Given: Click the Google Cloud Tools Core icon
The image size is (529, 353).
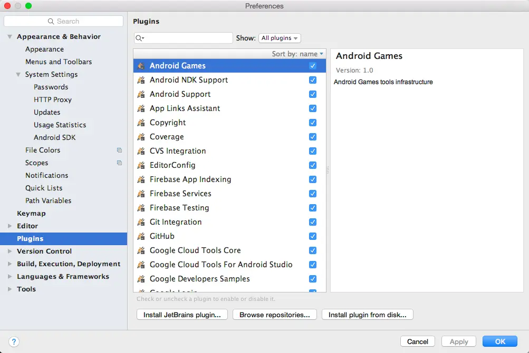Looking at the screenshot, I should click(141, 250).
